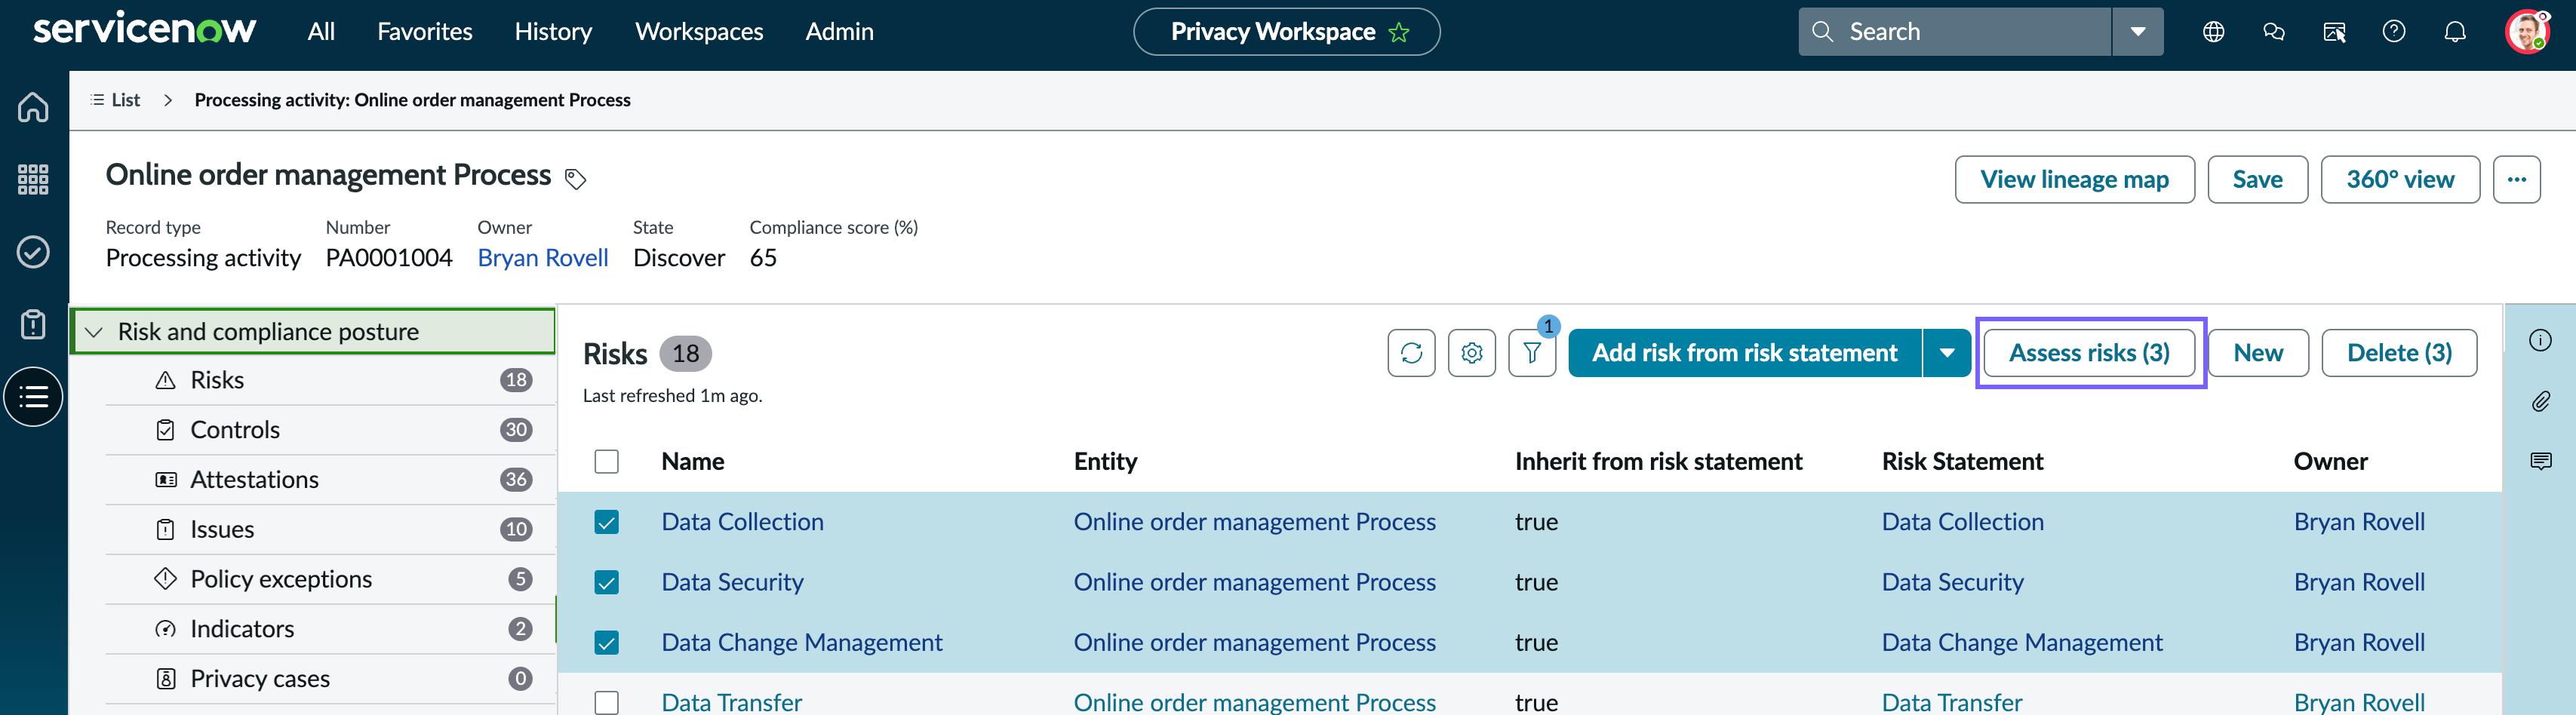Go back to List breadcrumb
2576x715 pixels.
pos(115,100)
